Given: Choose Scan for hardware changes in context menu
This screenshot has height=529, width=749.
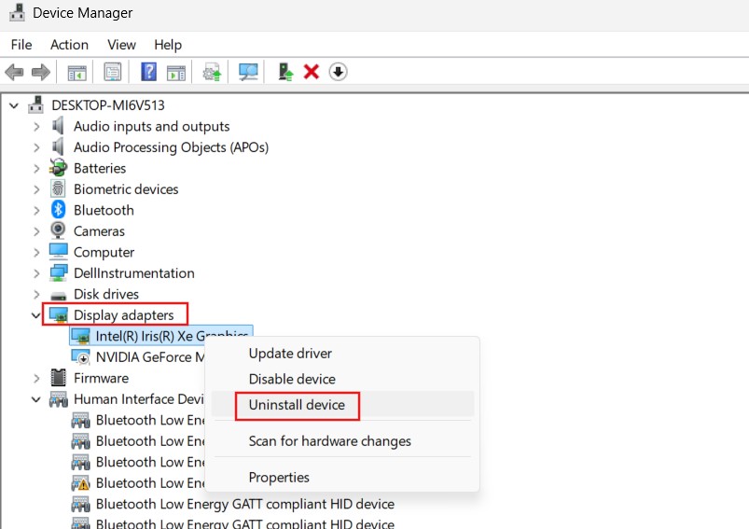Looking at the screenshot, I should tap(342, 441).
